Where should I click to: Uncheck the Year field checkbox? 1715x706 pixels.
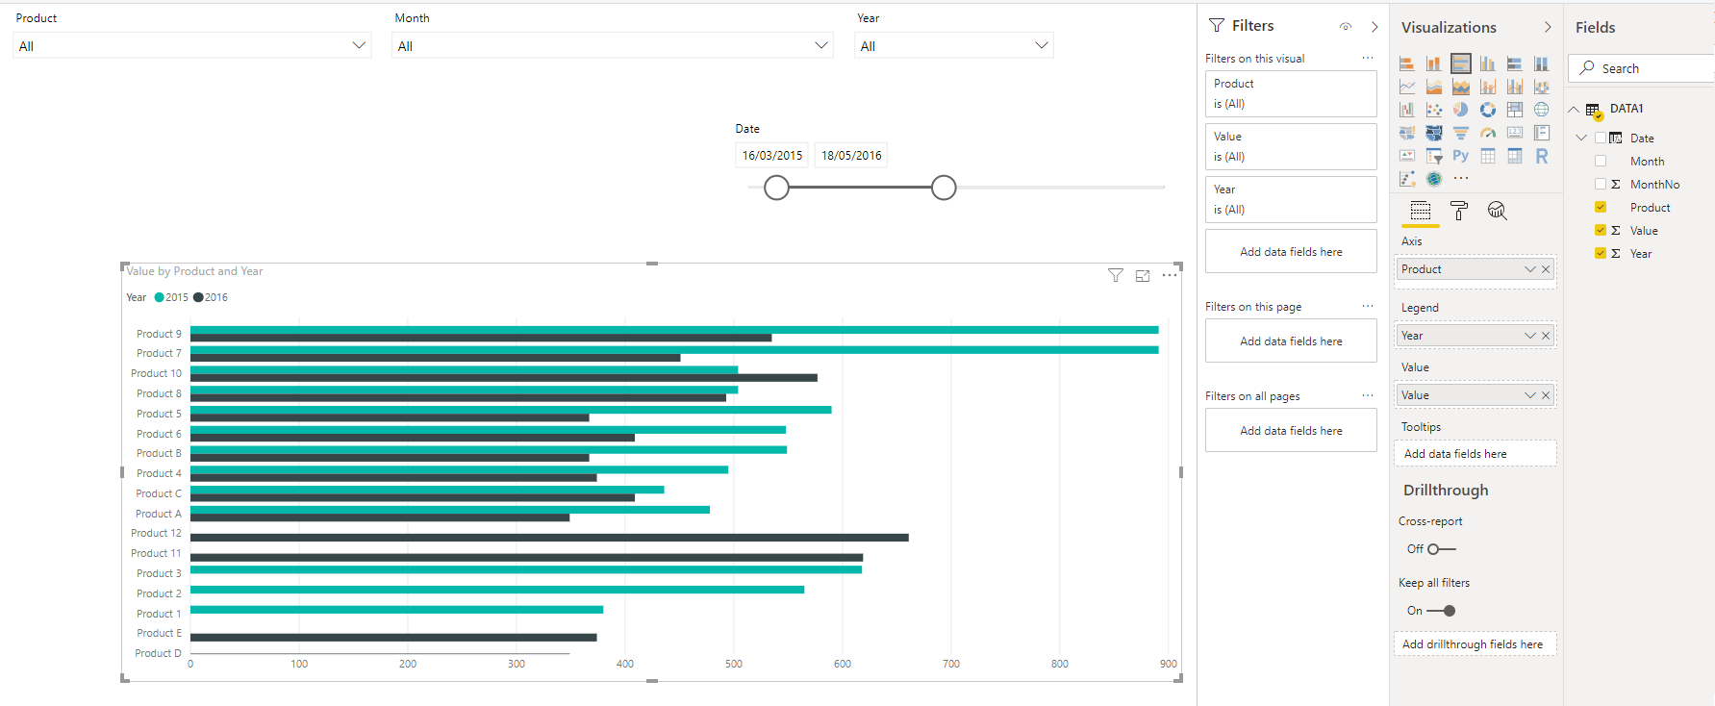[x=1601, y=253]
